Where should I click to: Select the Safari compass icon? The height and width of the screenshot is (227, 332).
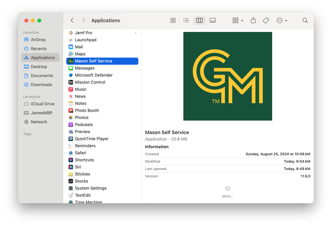coord(71,153)
